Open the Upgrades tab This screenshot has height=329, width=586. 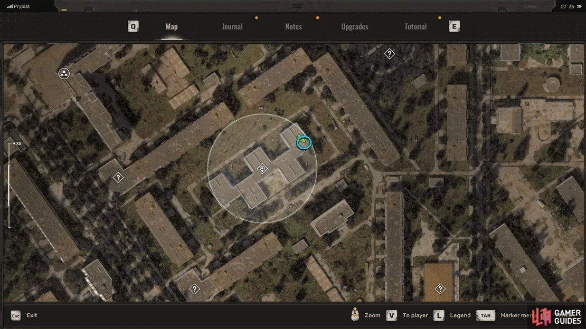[355, 26]
